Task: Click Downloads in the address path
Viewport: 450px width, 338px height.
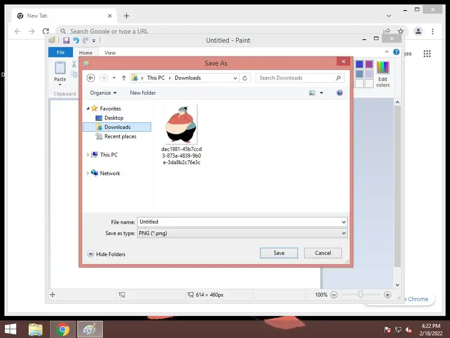Action: 188,78
